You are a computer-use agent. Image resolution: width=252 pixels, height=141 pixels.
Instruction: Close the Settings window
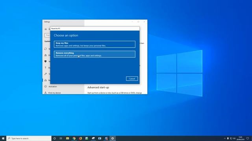coord(144,22)
